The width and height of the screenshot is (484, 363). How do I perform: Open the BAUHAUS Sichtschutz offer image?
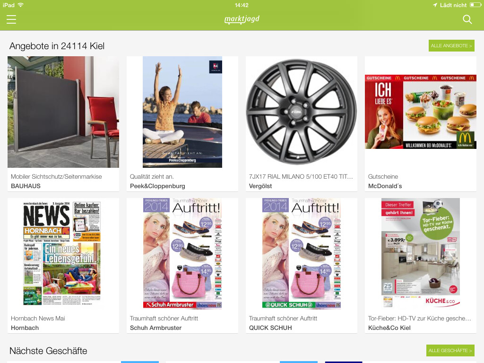[63, 112]
